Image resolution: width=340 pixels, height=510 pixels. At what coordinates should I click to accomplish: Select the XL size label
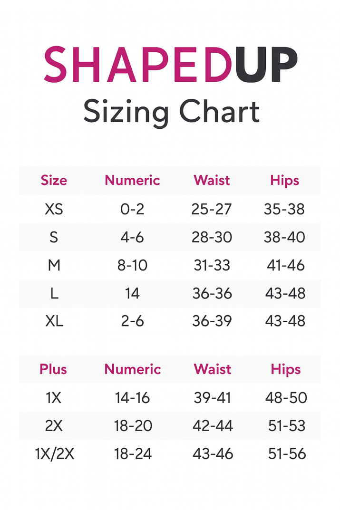coord(54,321)
